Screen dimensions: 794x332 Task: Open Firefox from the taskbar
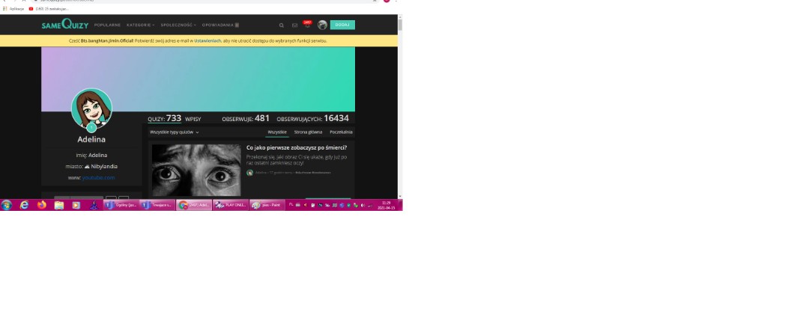pos(41,205)
